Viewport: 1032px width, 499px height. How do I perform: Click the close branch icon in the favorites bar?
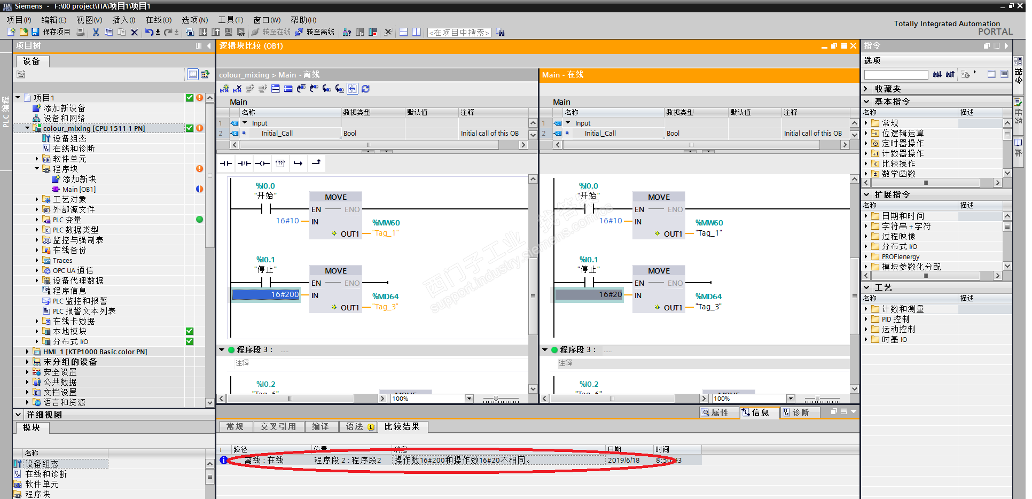pos(316,163)
